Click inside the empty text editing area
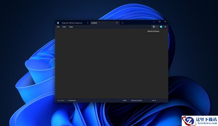 (111, 64)
